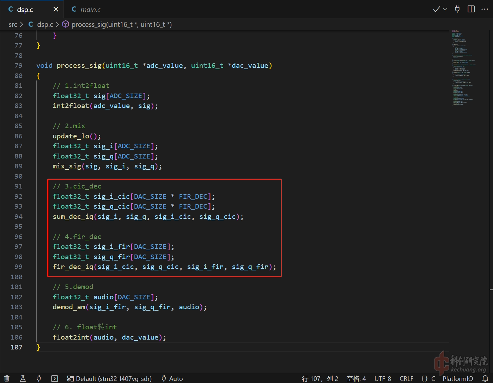Click the serial monitor plug icon in the editor toolbar
The width and height of the screenshot is (493, 383).
(x=457, y=9)
